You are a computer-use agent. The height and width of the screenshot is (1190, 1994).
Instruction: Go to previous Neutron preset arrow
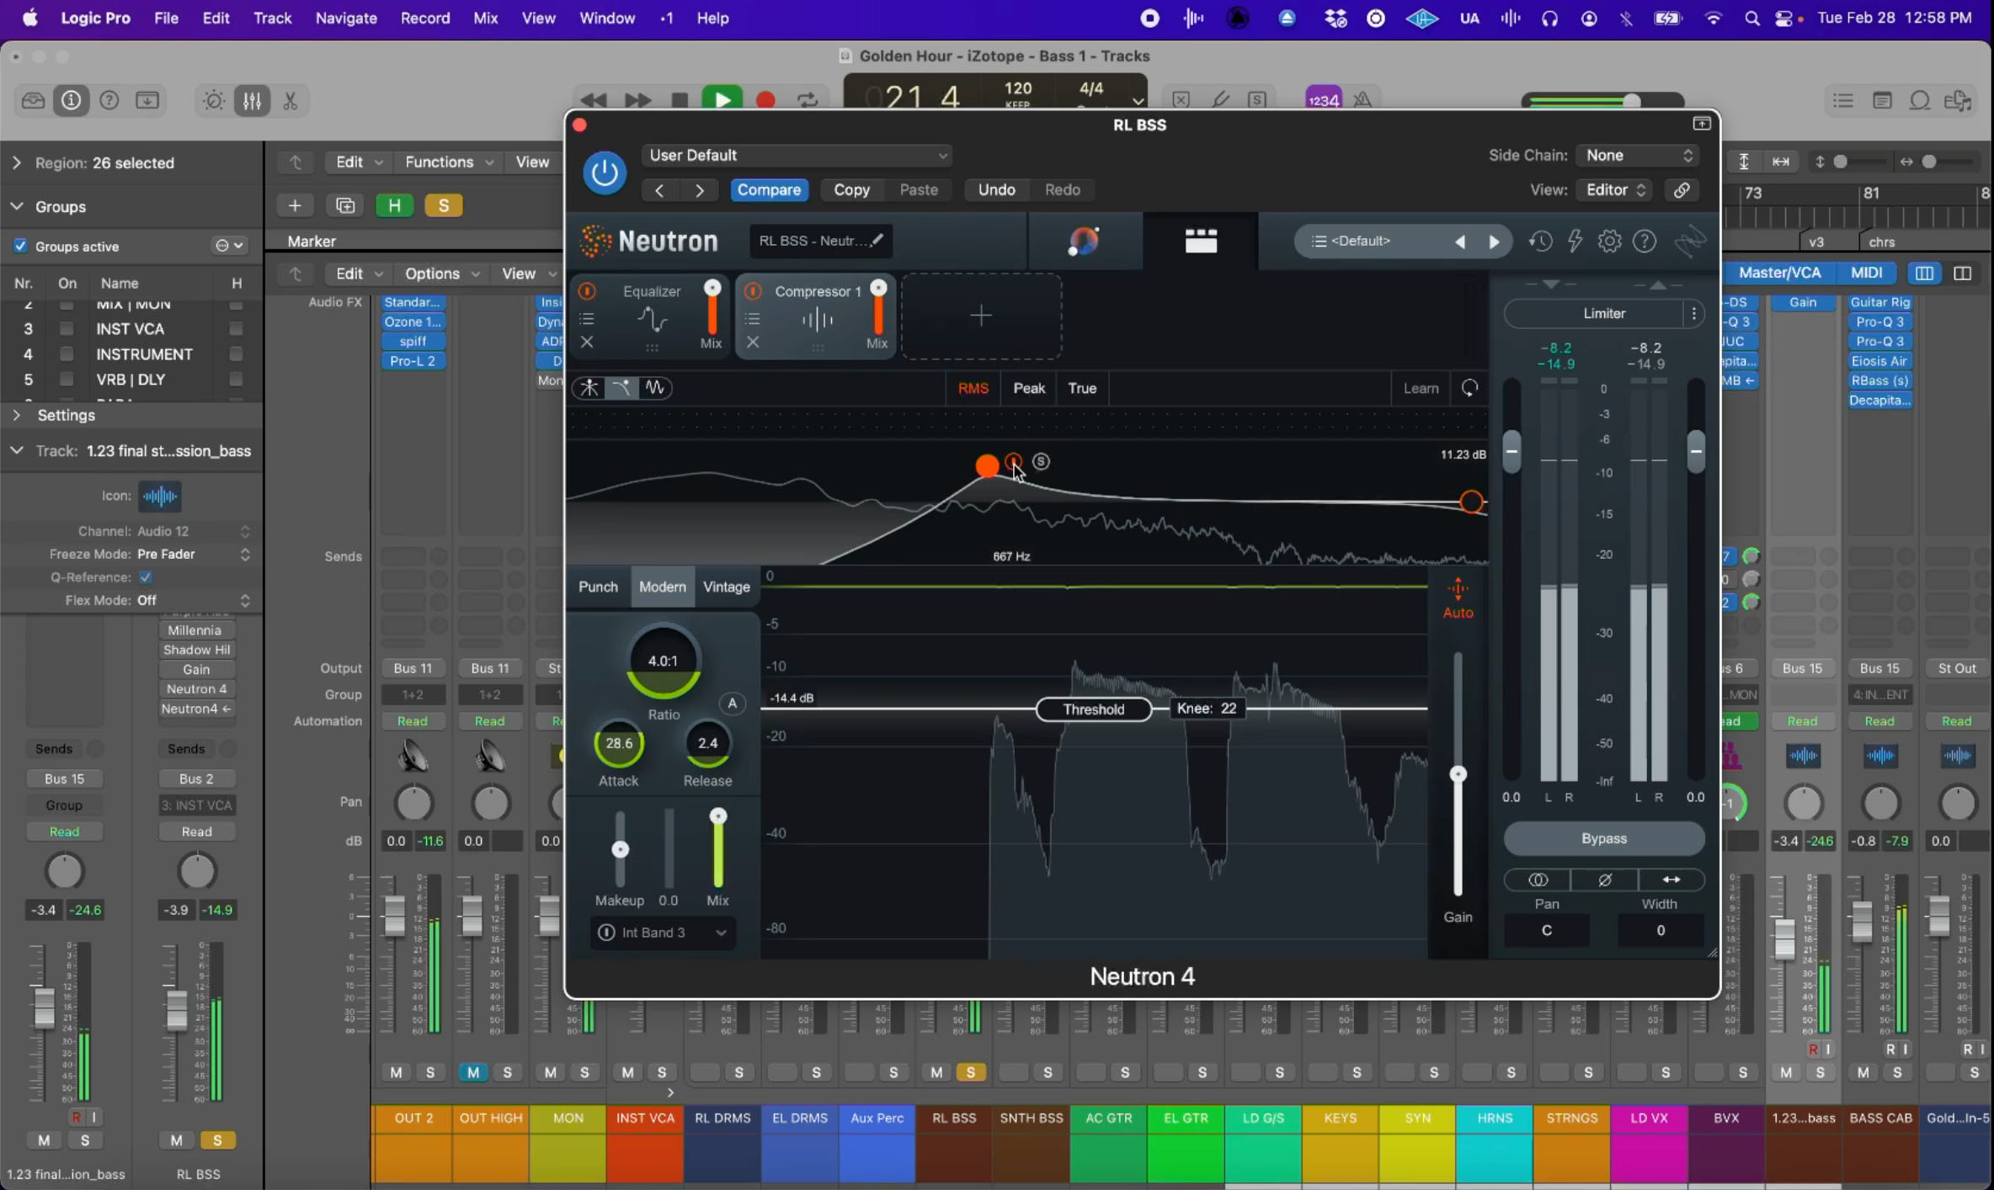(1460, 242)
